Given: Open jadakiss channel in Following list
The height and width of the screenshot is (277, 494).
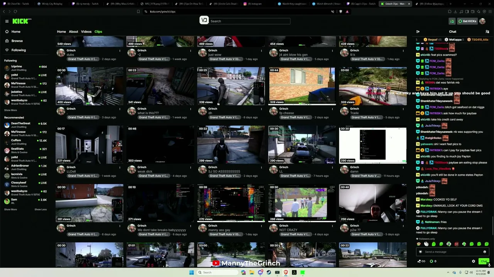Looking at the screenshot, I should click(25, 93).
